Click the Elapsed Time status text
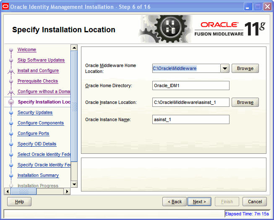The image size is (274, 220). [247, 214]
